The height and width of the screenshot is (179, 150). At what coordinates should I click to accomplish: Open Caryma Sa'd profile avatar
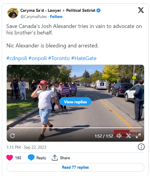(13, 13)
